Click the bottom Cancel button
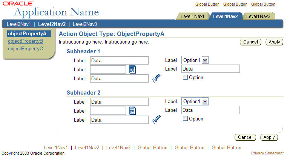This screenshot has height=158, width=287. tap(245, 137)
